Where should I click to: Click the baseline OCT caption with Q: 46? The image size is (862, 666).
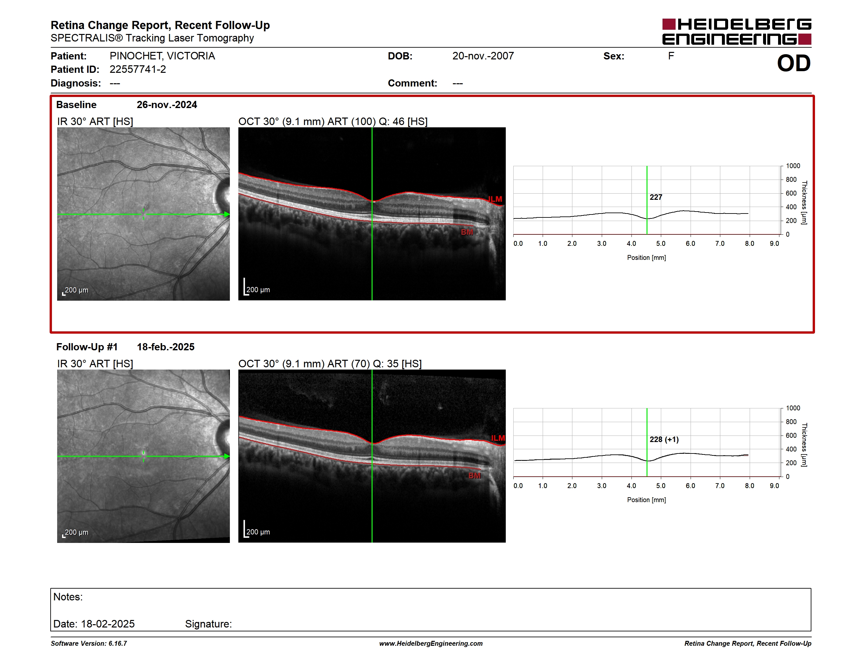pos(333,121)
